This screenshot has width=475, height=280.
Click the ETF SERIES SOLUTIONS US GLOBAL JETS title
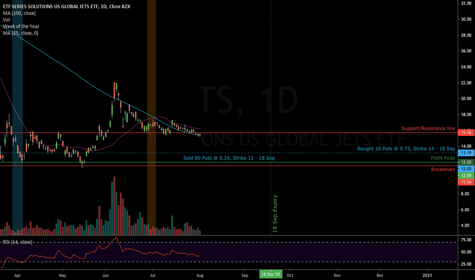point(67,6)
